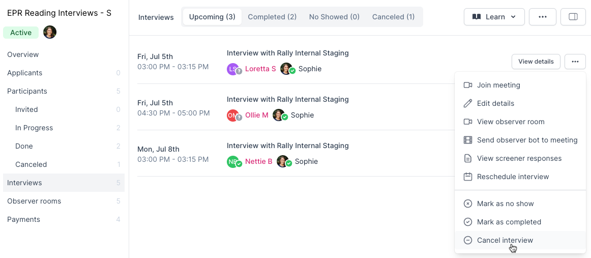Screen dimensions: 591x258
Task: Open participant Nettie B link
Action: (x=258, y=161)
